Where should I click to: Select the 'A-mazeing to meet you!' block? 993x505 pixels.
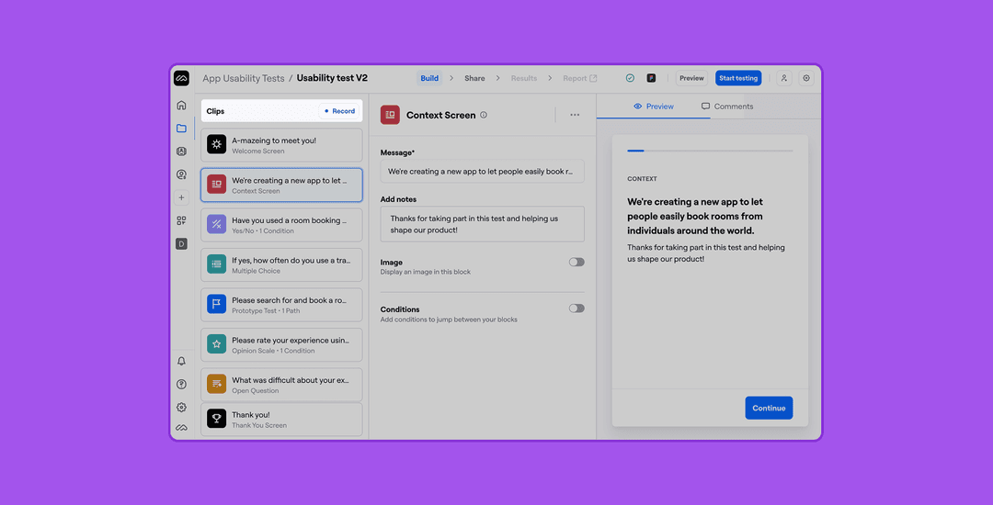[282, 145]
